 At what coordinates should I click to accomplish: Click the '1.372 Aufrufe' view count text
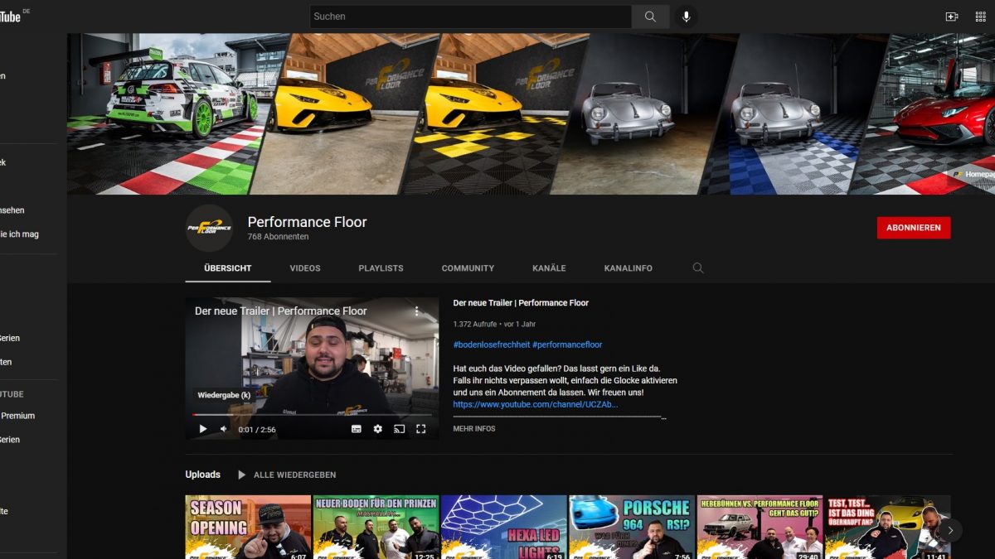click(475, 324)
